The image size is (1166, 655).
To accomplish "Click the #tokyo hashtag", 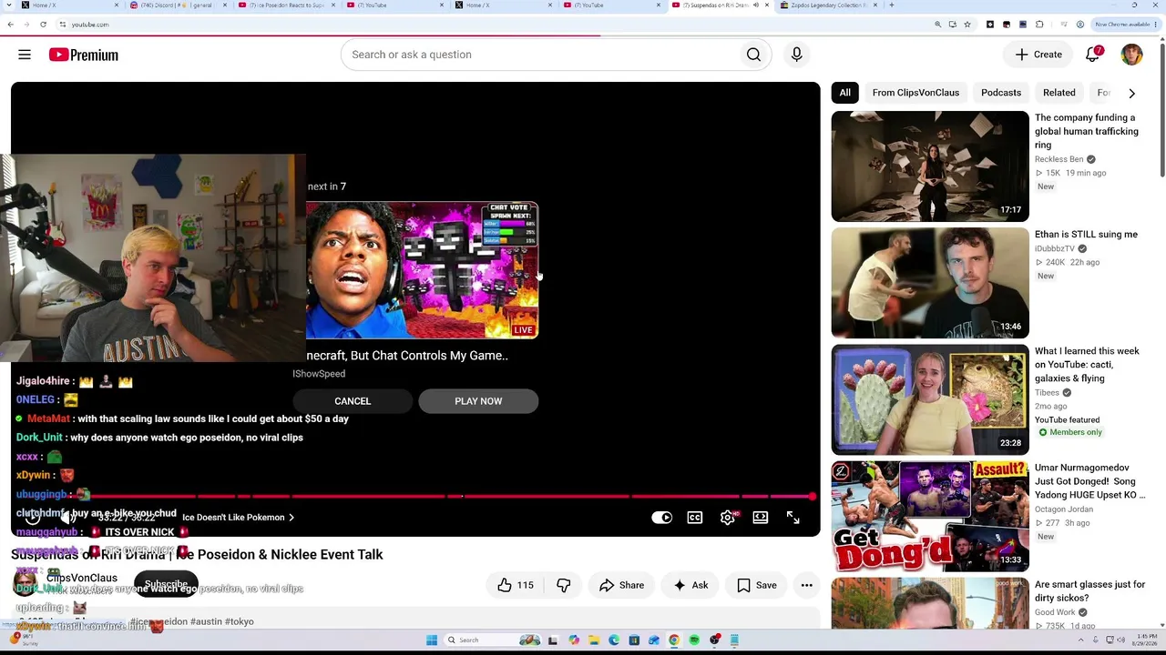I will tap(240, 621).
